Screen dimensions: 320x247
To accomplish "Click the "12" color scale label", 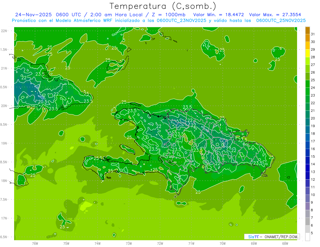I will click(313, 180).
